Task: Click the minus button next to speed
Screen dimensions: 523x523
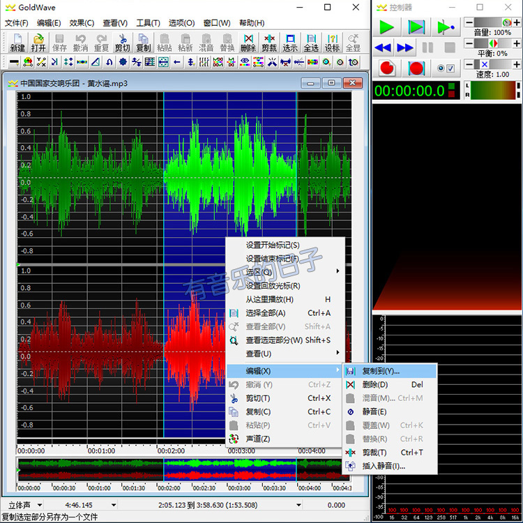Action: pyautogui.click(x=469, y=64)
